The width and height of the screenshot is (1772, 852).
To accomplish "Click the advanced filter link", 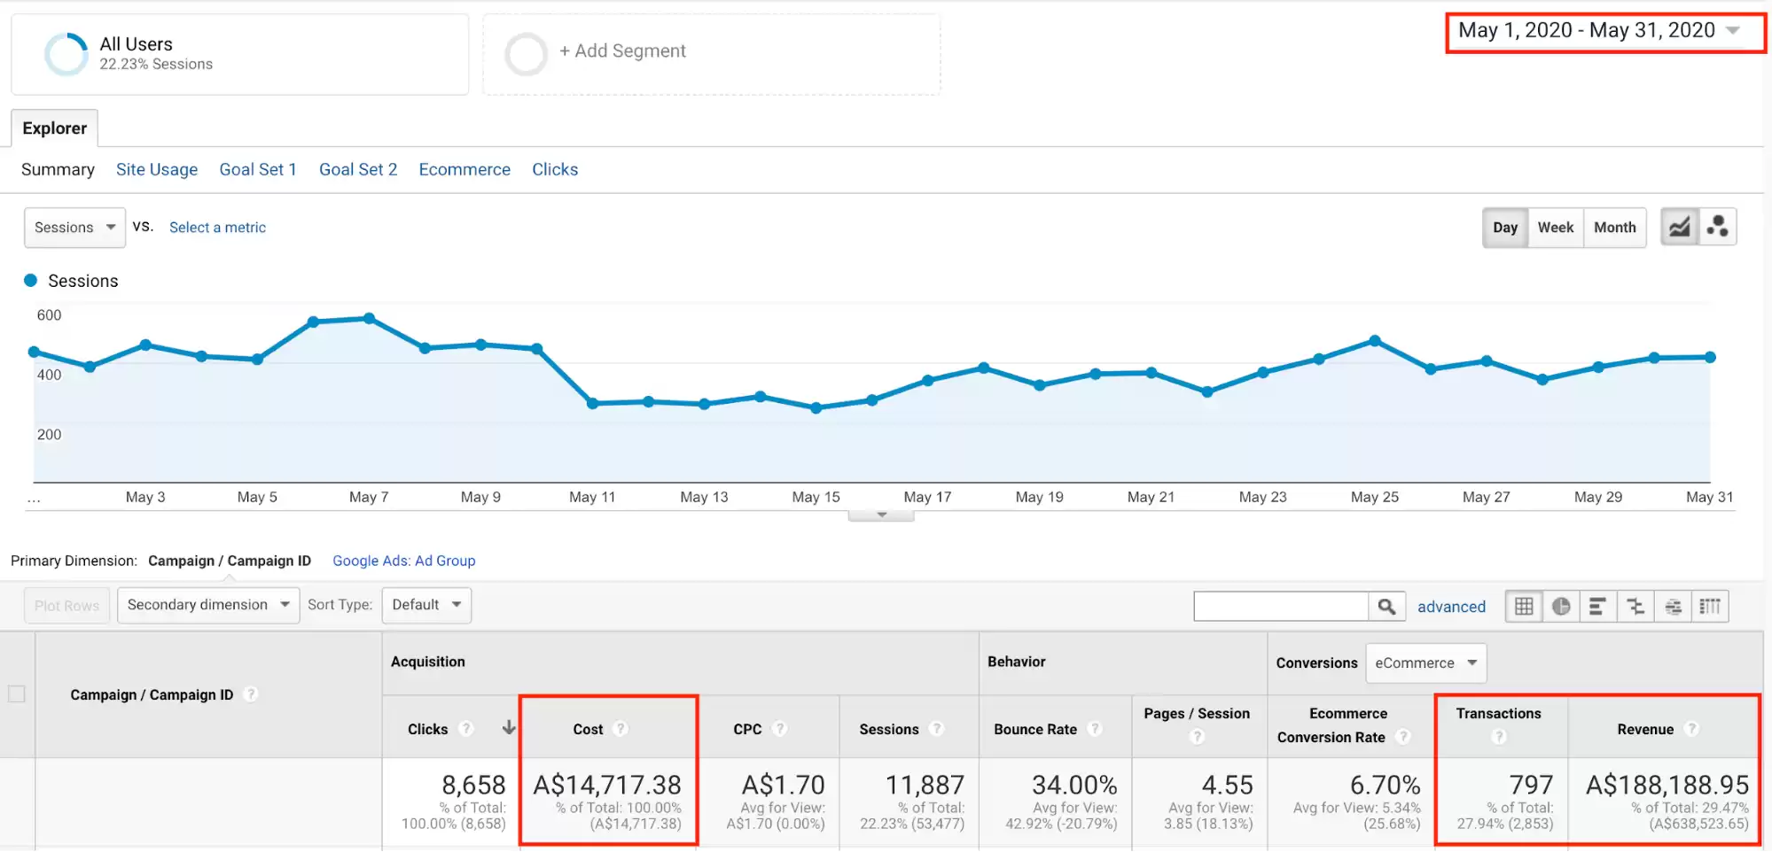I will tap(1451, 607).
